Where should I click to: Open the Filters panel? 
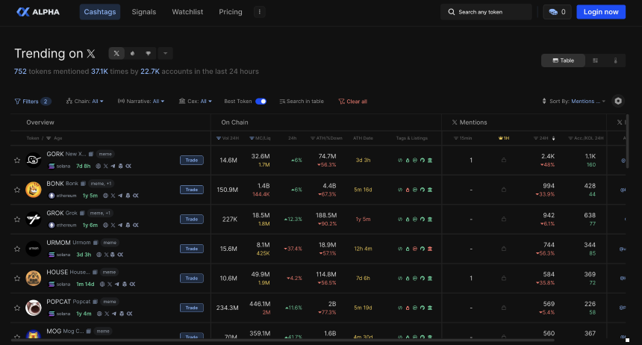(33, 102)
